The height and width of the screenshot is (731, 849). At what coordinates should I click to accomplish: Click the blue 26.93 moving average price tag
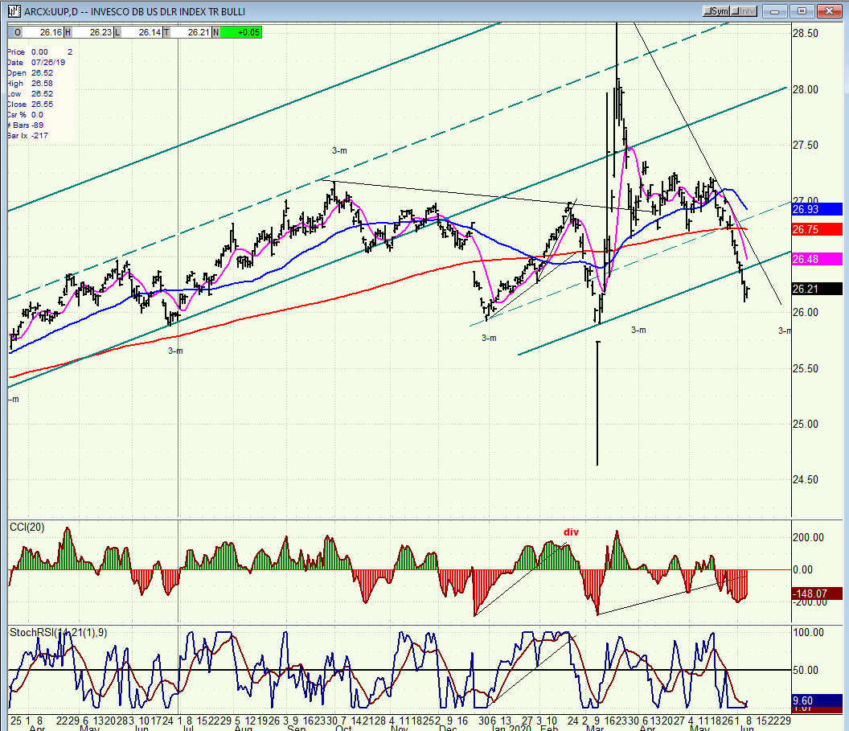tap(816, 209)
